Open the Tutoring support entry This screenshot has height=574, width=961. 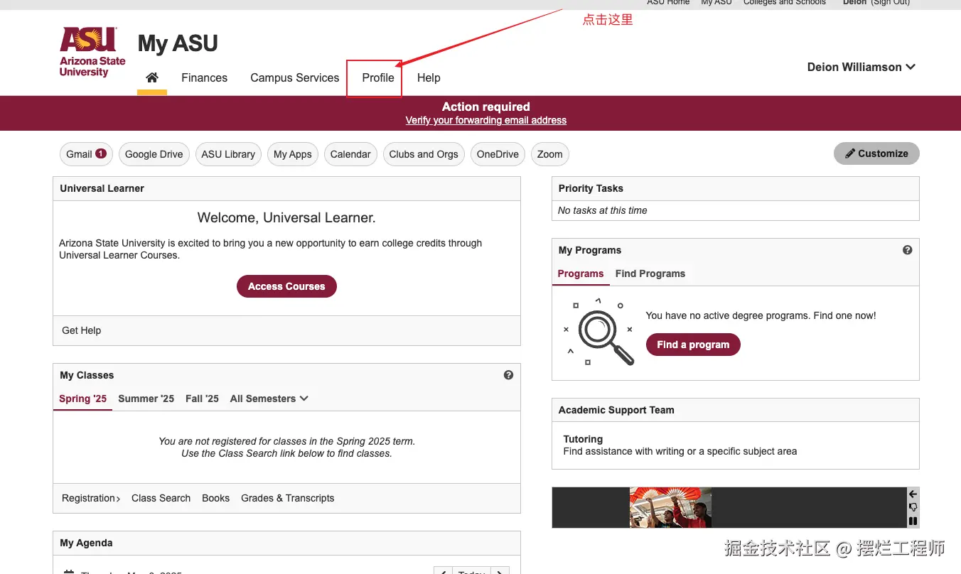[583, 439]
